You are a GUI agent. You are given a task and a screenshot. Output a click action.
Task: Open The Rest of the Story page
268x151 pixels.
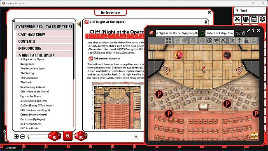point(33,68)
